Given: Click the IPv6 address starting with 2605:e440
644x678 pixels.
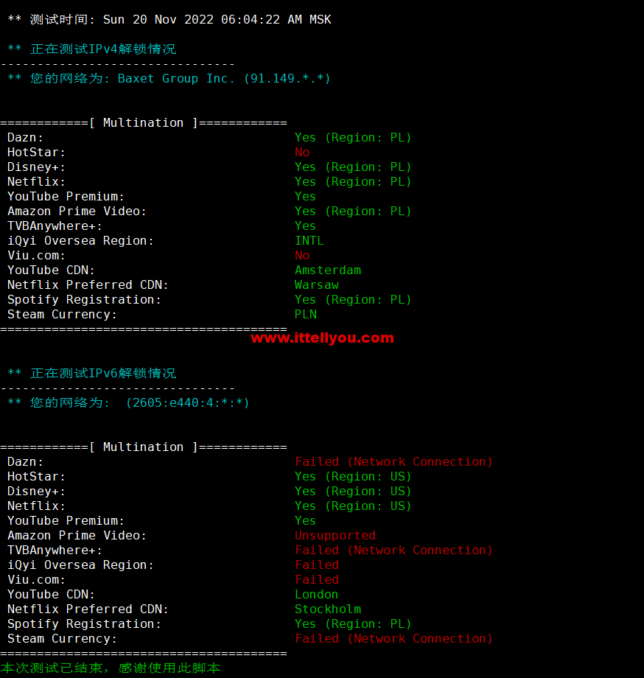Looking at the screenshot, I should (x=187, y=403).
